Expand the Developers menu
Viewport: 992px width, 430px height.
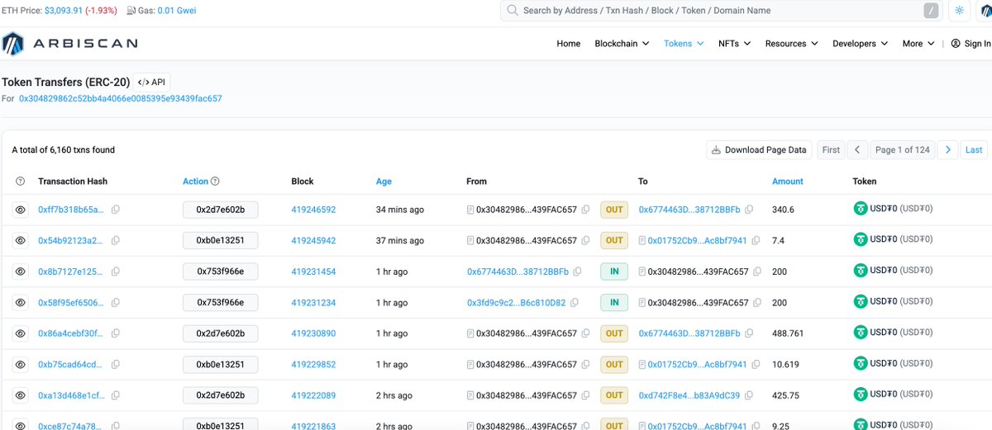(x=861, y=44)
